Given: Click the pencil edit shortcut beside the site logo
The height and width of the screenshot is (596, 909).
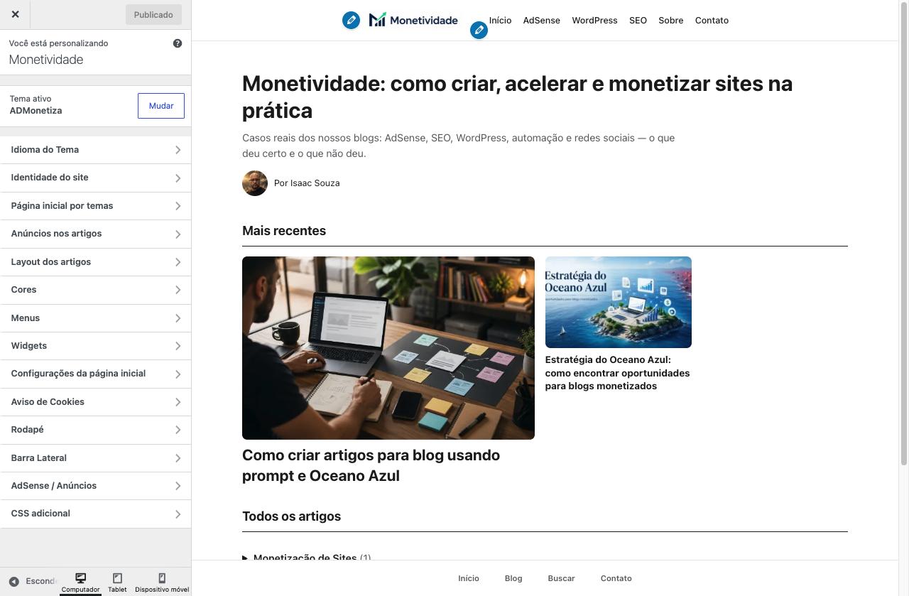Looking at the screenshot, I should tap(351, 20).
